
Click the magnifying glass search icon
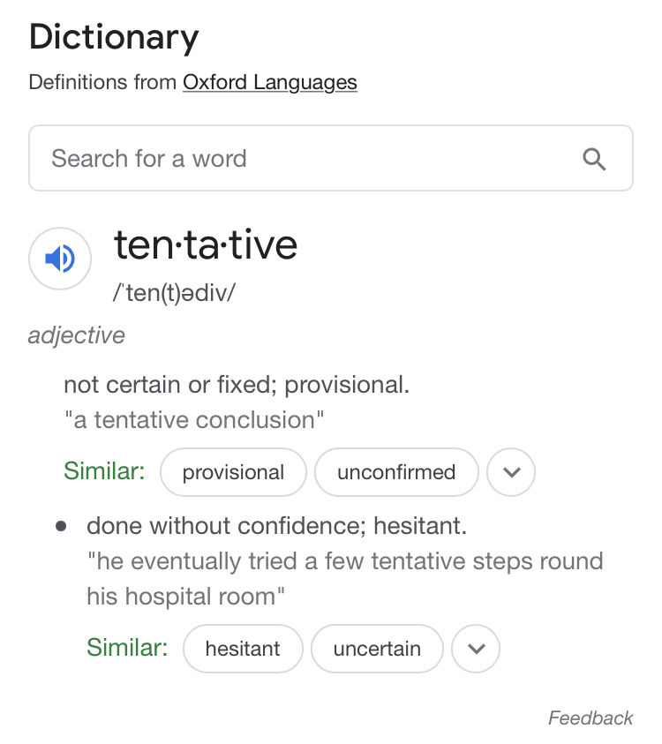point(595,159)
